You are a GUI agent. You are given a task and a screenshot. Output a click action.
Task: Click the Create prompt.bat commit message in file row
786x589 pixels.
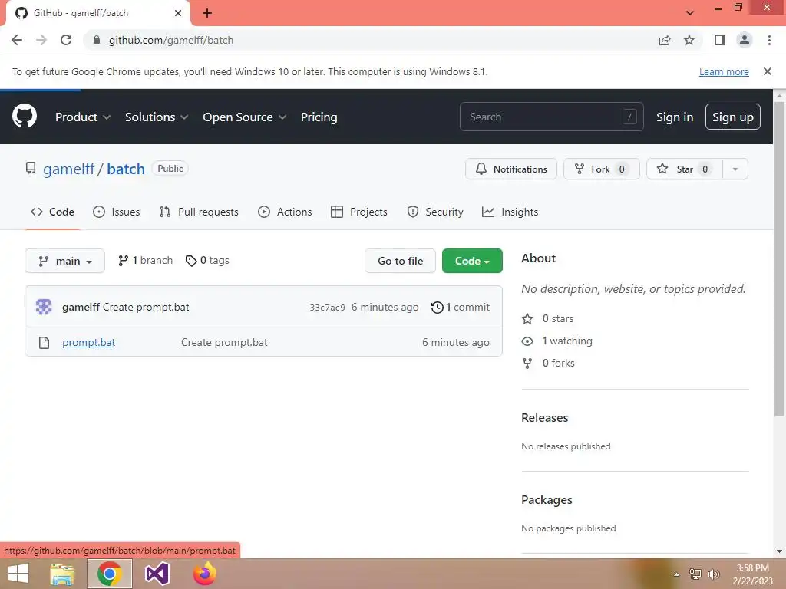(224, 343)
